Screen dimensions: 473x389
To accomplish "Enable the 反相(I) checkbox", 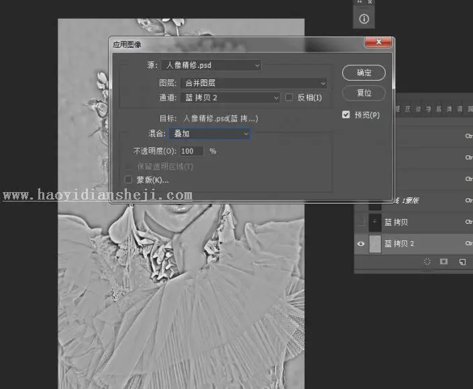I will point(289,97).
